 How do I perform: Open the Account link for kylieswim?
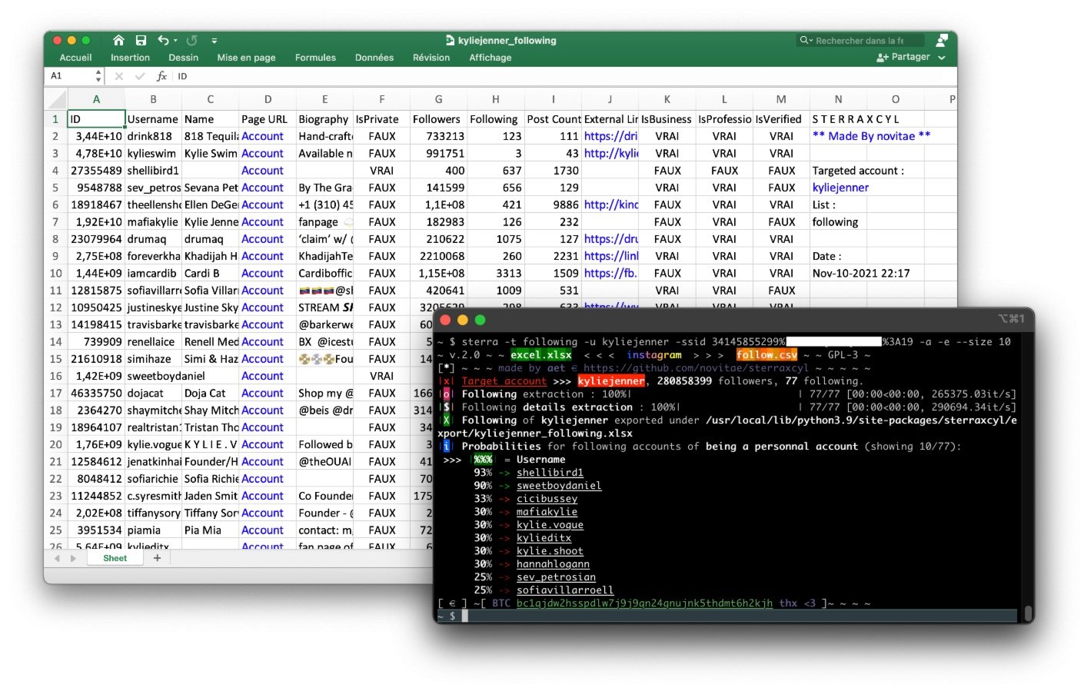(262, 153)
